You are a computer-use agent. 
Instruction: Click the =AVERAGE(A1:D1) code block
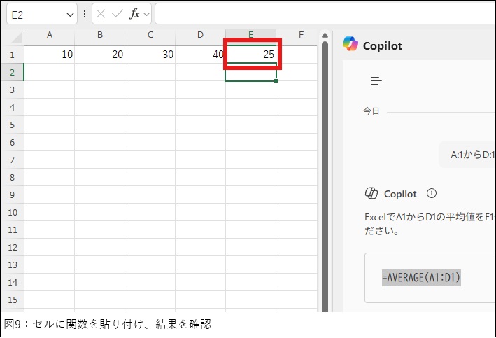click(x=421, y=277)
